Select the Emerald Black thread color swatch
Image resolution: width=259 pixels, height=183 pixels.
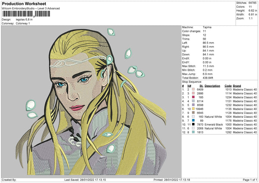click(x=194, y=124)
